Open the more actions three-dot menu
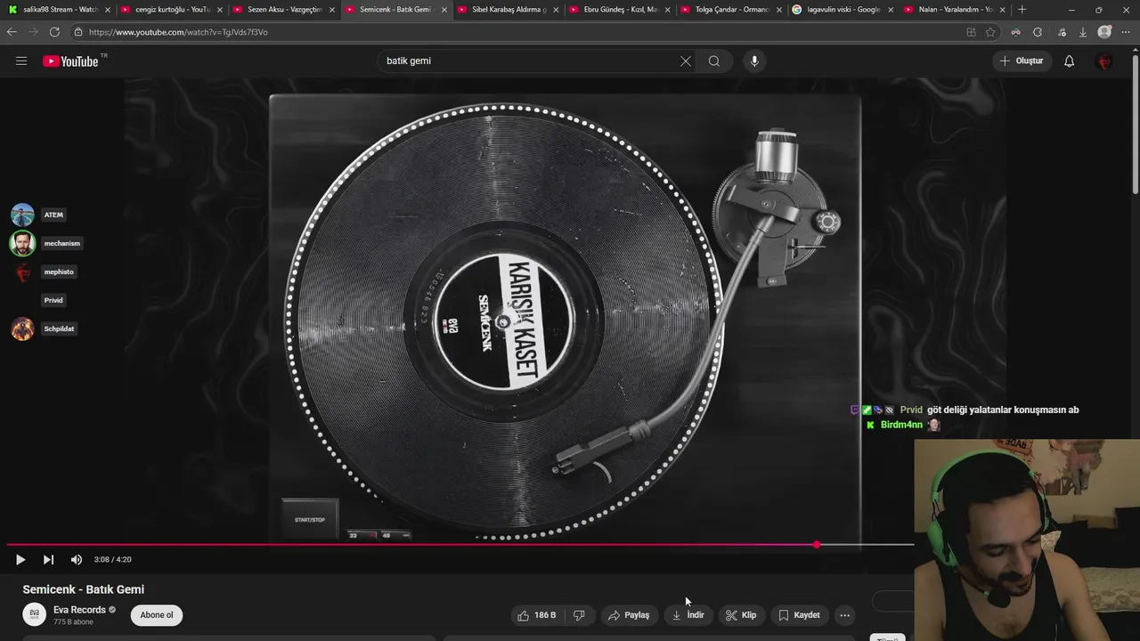1140x641 pixels. [844, 615]
